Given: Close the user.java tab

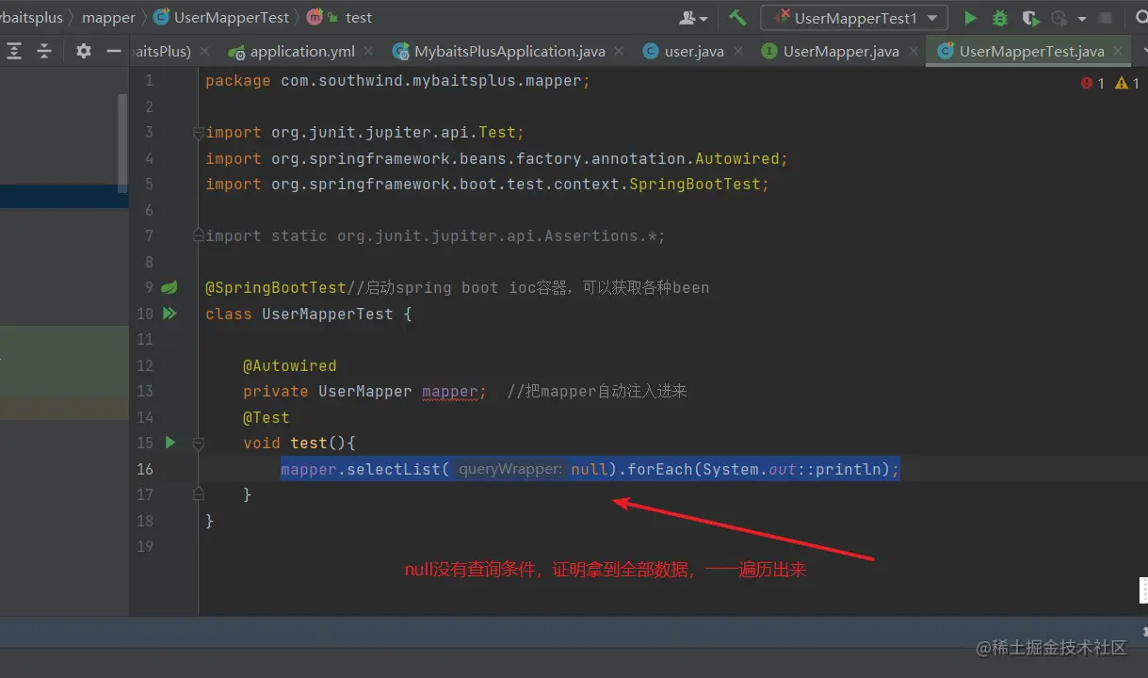Looking at the screenshot, I should 738,52.
